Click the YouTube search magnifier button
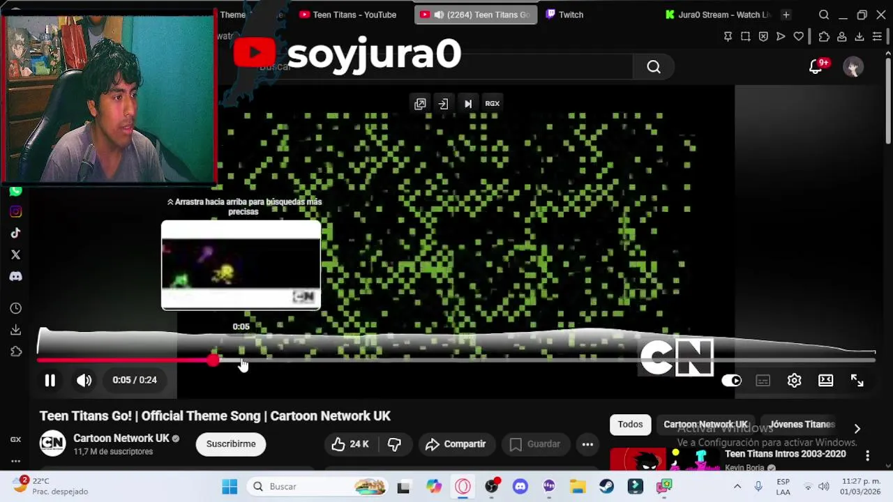Image resolution: width=893 pixels, height=502 pixels. click(654, 67)
